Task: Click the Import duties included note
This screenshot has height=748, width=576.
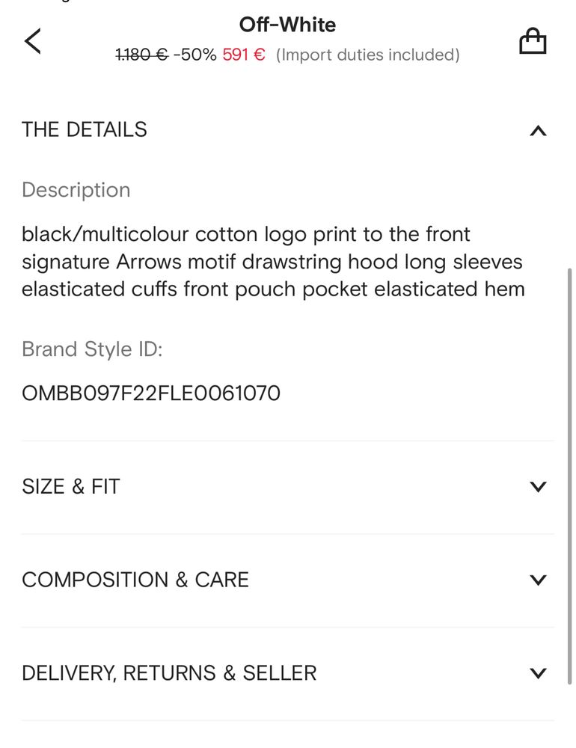Action: click(367, 55)
